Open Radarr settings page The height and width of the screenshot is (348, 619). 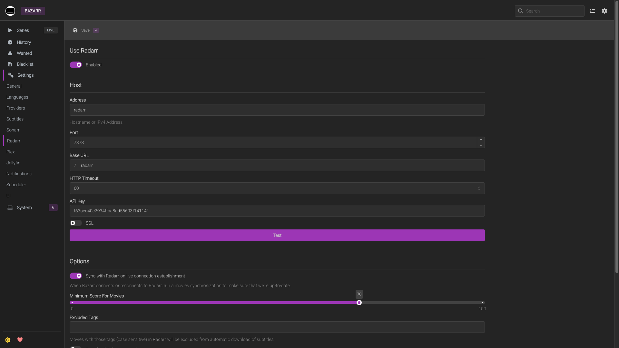pyautogui.click(x=14, y=141)
